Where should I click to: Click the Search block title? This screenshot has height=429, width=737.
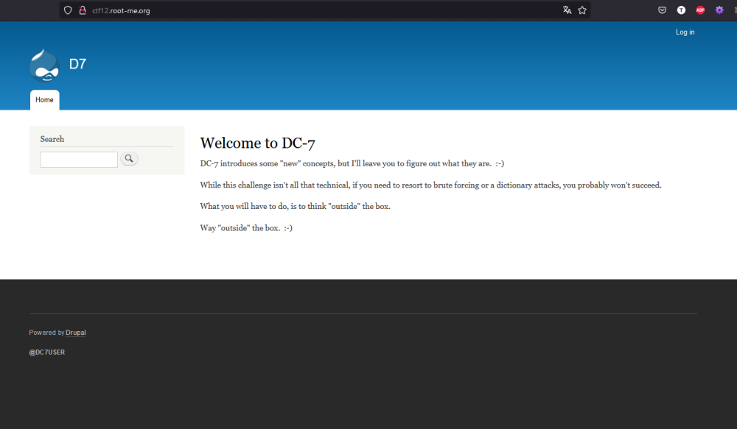(x=52, y=139)
